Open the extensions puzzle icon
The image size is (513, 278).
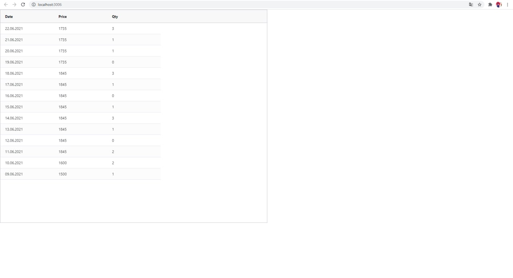click(490, 4)
